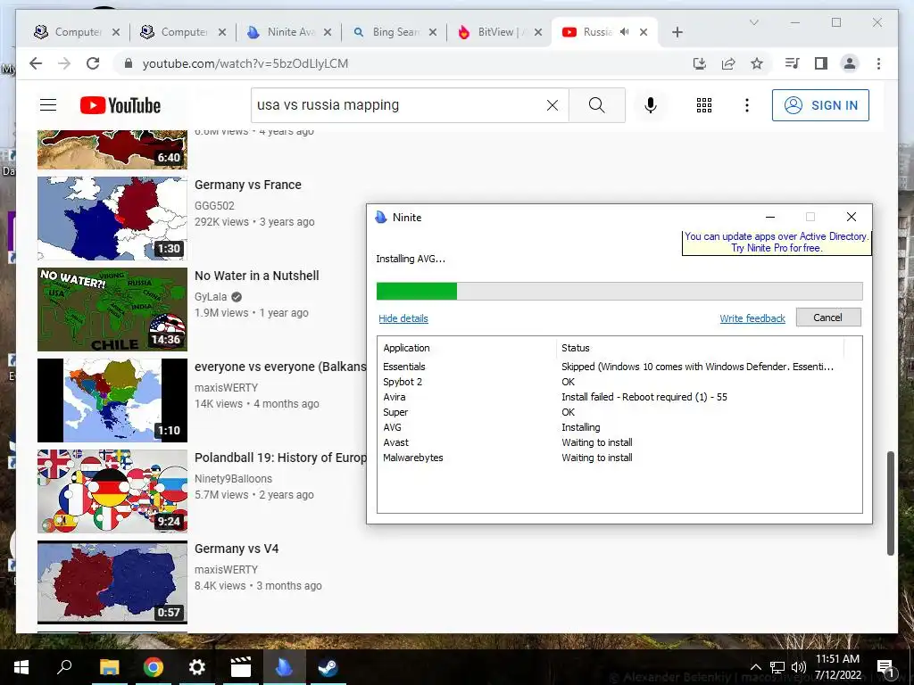This screenshot has width=914, height=685.
Task: Click Hide details link in Ninite
Action: (403, 318)
